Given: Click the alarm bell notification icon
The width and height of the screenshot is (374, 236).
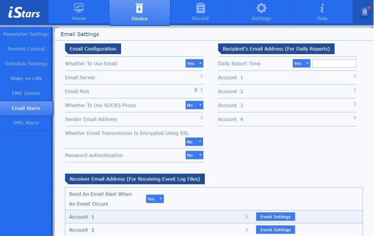Looking at the screenshot, I should point(364,13).
